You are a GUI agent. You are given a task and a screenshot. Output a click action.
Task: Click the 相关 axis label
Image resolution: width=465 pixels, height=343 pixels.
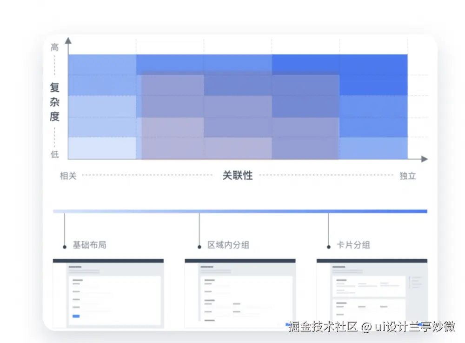[68, 175]
